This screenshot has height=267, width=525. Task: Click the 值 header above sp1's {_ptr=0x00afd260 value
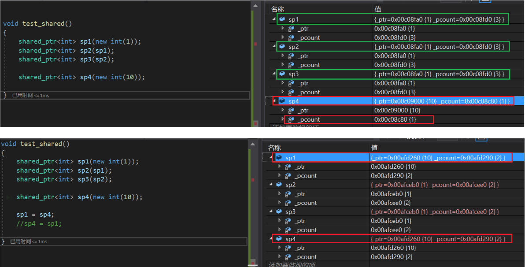pyautogui.click(x=374, y=148)
